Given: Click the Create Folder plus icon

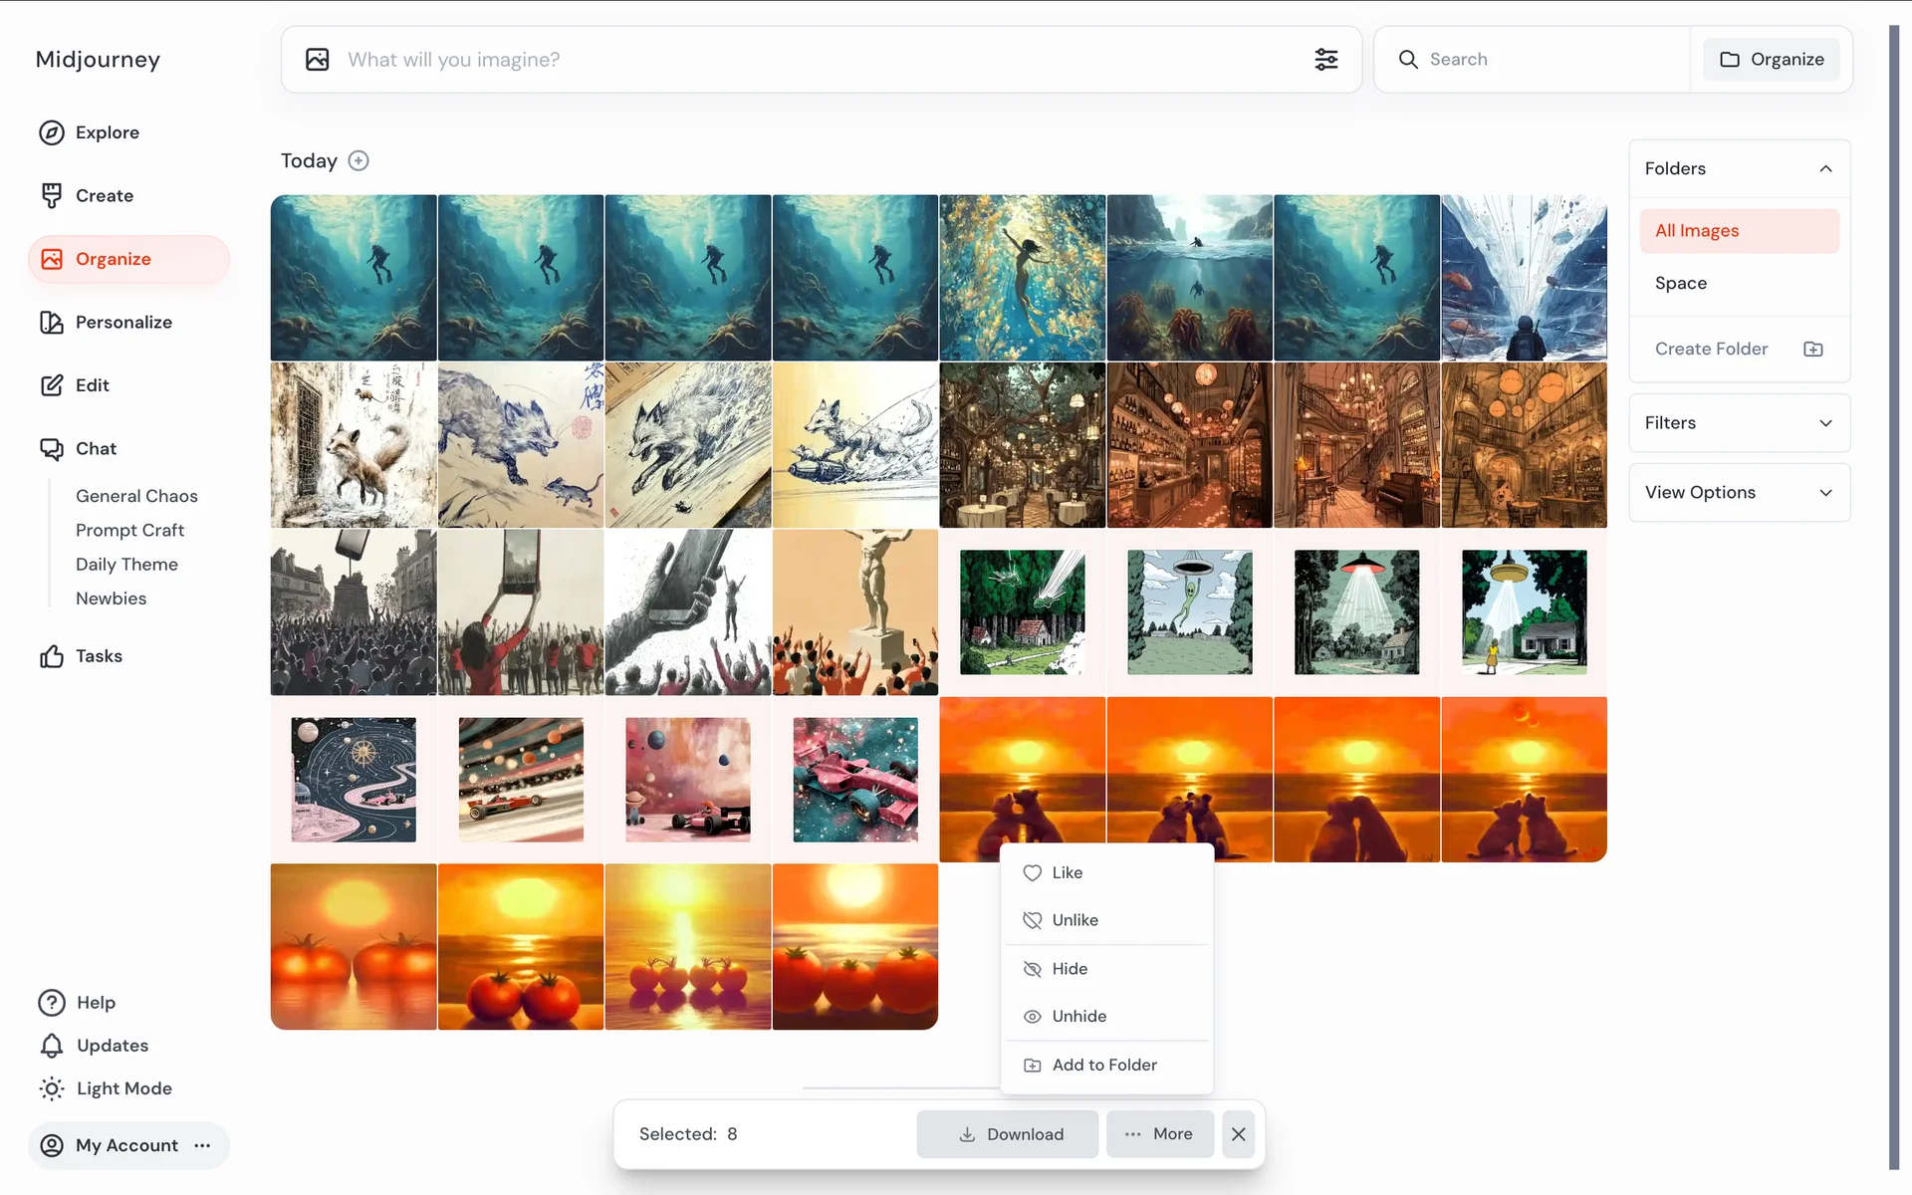Looking at the screenshot, I should pyautogui.click(x=1812, y=350).
